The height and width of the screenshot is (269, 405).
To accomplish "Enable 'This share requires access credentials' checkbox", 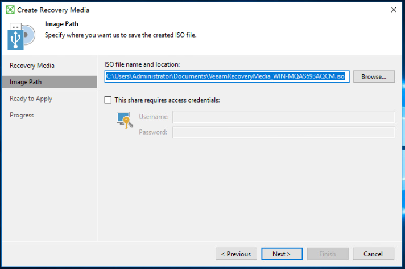I will coord(108,100).
